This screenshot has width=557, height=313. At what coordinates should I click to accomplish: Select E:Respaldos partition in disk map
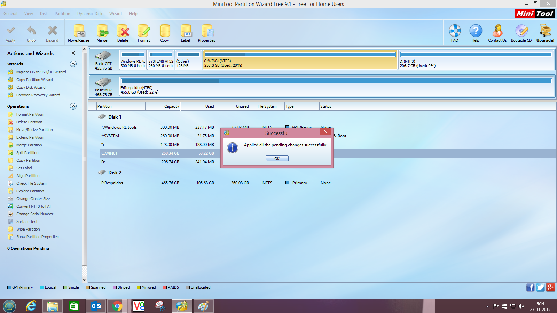[x=337, y=87]
